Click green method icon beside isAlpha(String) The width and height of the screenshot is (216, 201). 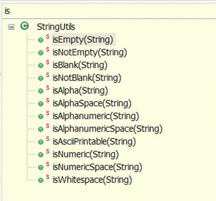[41, 91]
